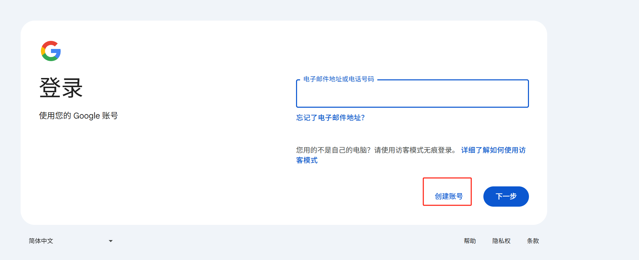Open the 隐私权 footer link
Screen dimensions: 639x260
click(501, 241)
